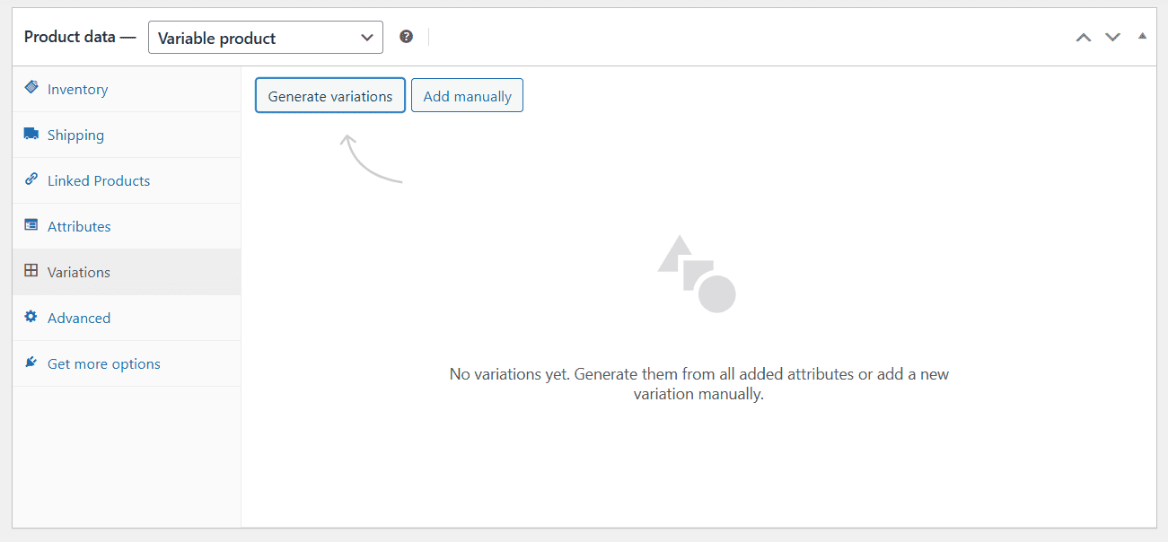The image size is (1168, 542).
Task: Switch to the Inventory tab
Action: click(77, 90)
